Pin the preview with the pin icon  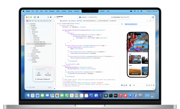tap(122, 24)
